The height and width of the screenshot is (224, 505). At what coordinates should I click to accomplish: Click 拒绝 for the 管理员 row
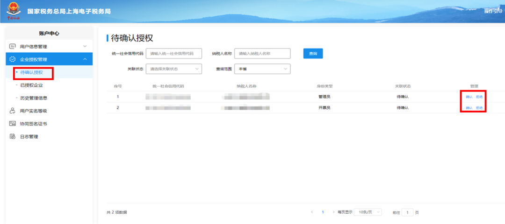pyautogui.click(x=479, y=97)
